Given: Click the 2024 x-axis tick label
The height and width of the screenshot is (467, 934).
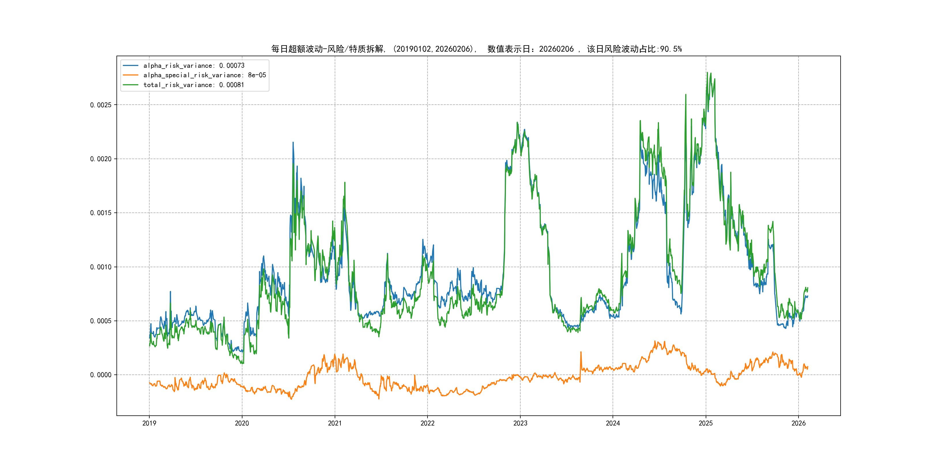Looking at the screenshot, I should point(613,423).
